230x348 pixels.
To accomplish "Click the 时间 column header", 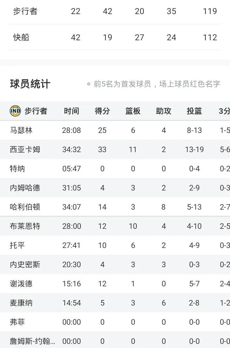I will click(72, 111).
